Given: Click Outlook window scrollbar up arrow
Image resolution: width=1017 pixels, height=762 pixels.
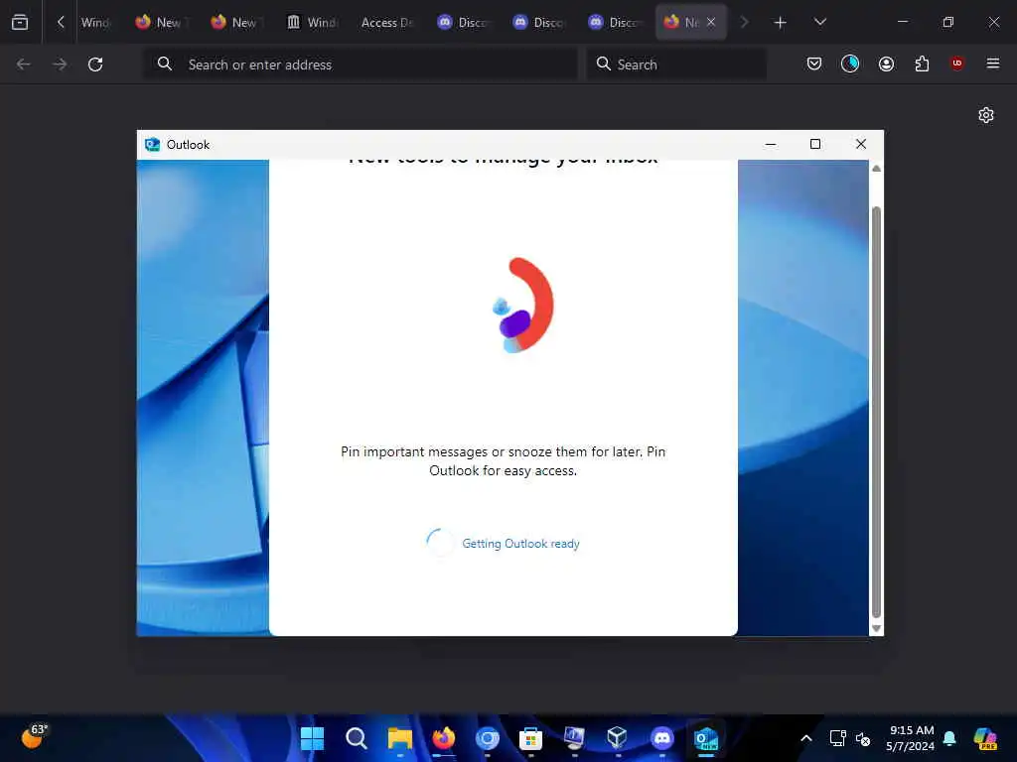Looking at the screenshot, I should [876, 169].
